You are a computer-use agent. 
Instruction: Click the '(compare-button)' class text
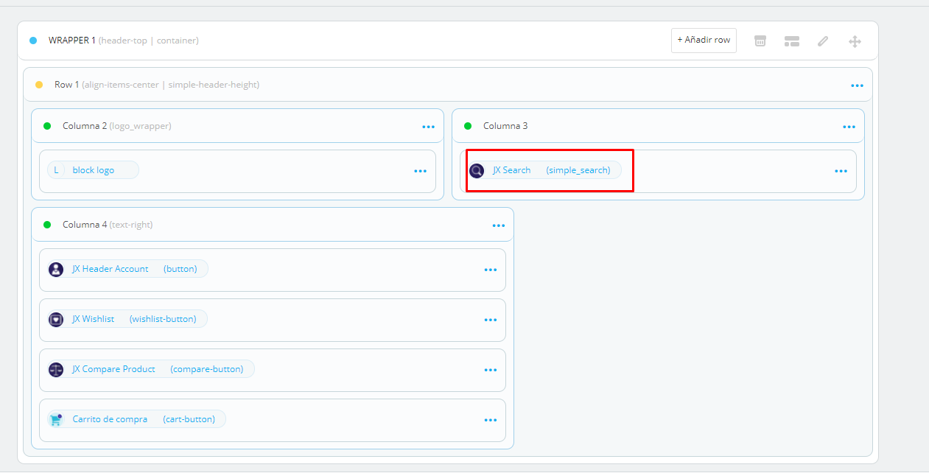coord(207,369)
